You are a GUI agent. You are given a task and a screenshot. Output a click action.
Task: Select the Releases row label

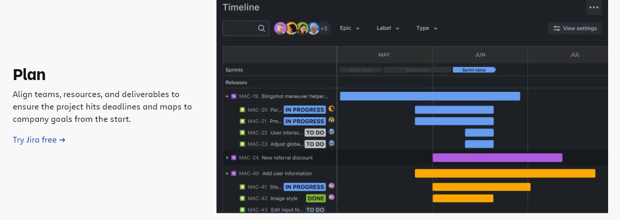click(x=236, y=83)
